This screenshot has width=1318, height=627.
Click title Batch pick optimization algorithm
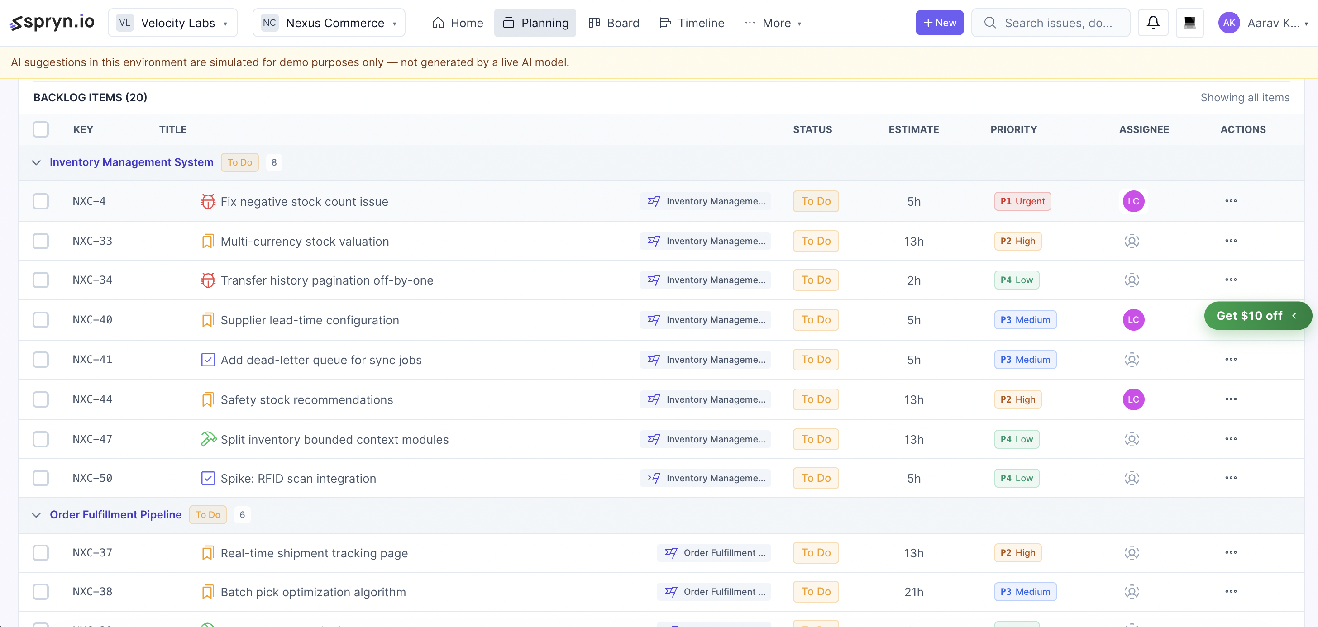tap(313, 592)
